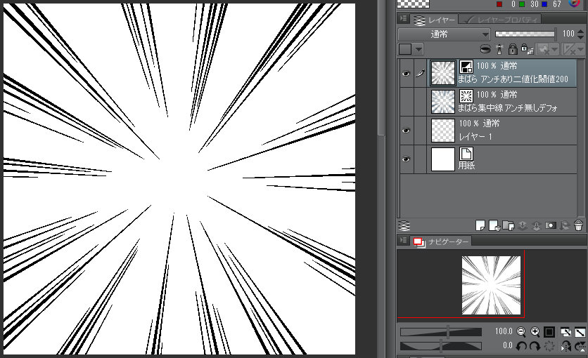Rotate the canvas right

(x=535, y=346)
